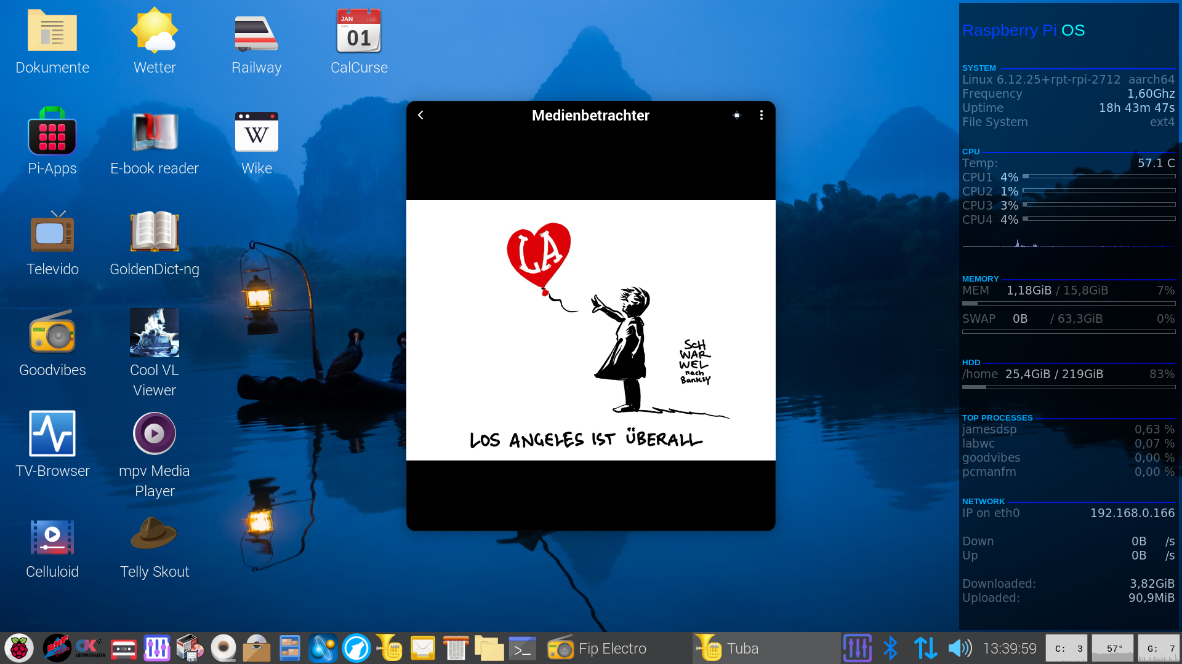Click the Bluetooth tray icon
This screenshot has width=1182, height=664.
(x=890, y=649)
